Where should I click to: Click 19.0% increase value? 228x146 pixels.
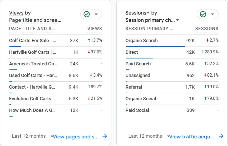pyautogui.click(x=211, y=87)
